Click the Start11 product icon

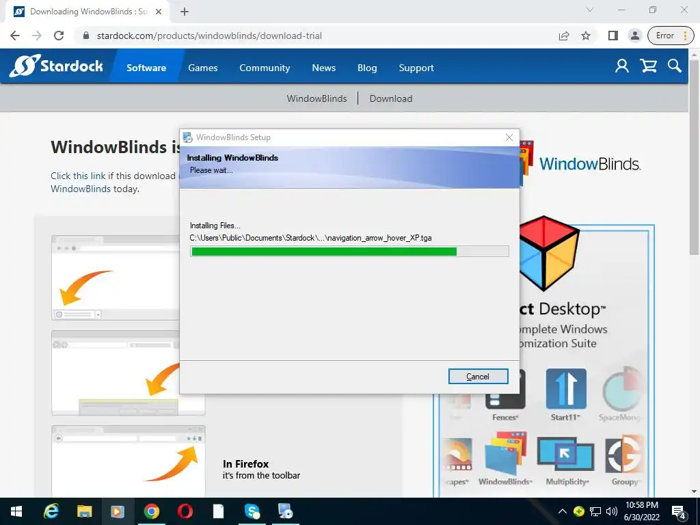click(x=566, y=389)
